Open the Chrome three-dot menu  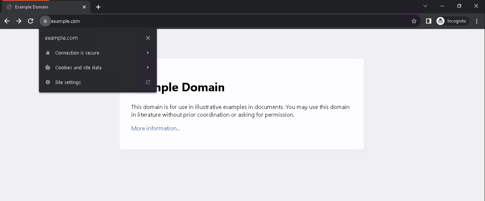pos(477,21)
